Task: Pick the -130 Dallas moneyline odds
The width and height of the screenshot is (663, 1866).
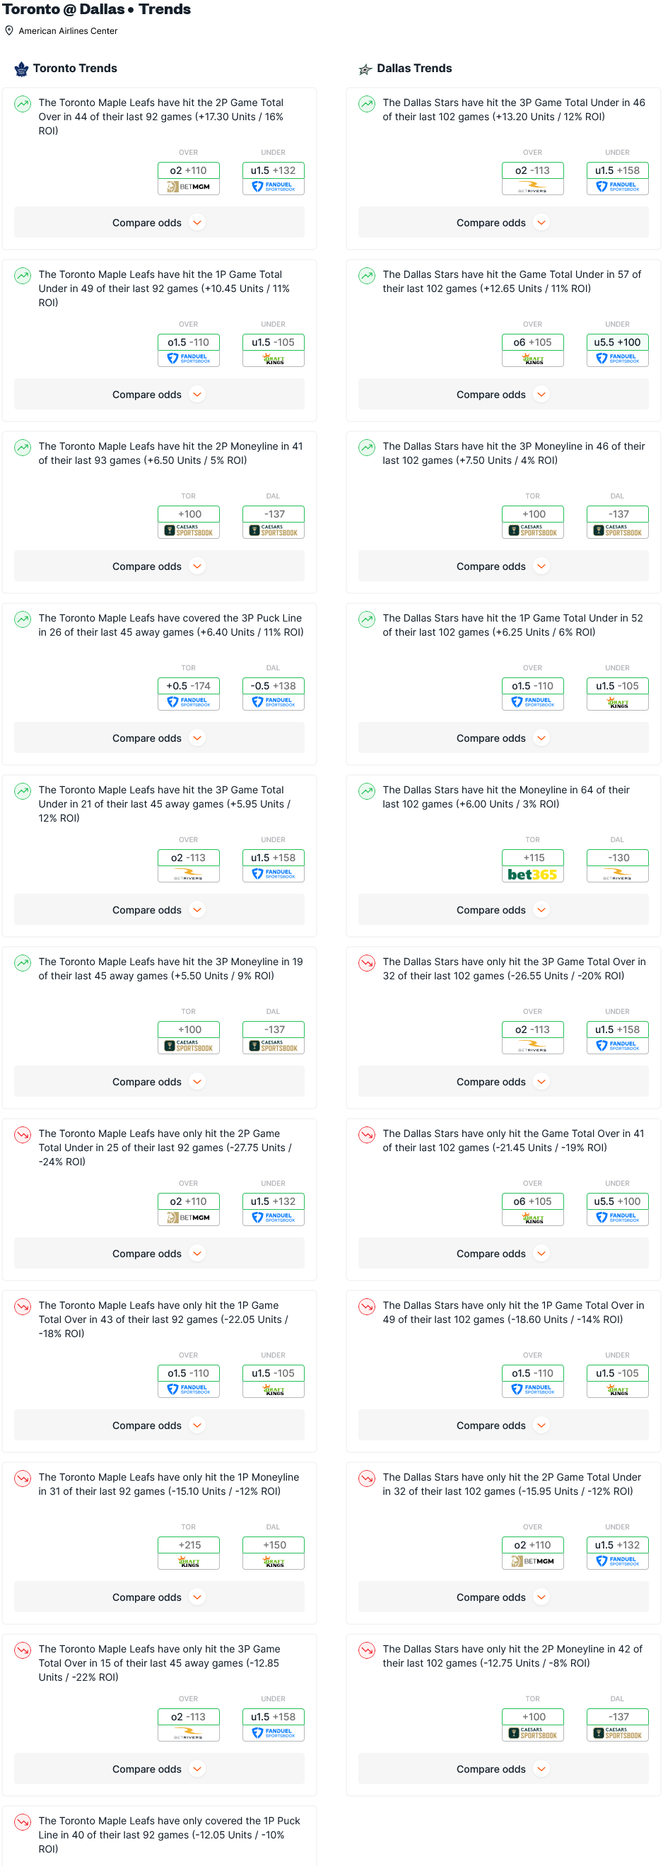Action: (617, 858)
